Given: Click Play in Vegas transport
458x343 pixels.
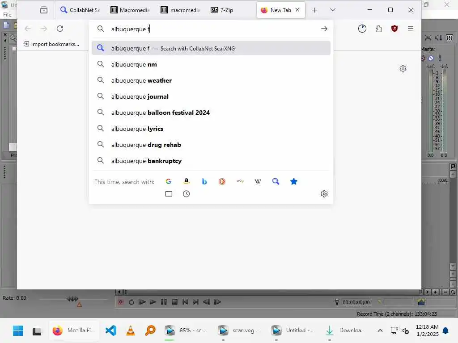Looking at the screenshot, I should [153, 302].
